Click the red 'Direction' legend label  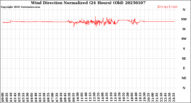[x=167, y=7]
